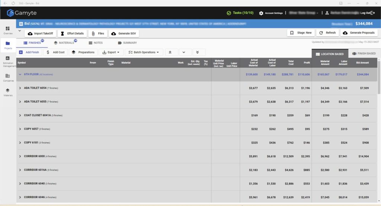Expand the ADA TOILET 6054 row
This screenshot has height=206, width=381.
20,88
